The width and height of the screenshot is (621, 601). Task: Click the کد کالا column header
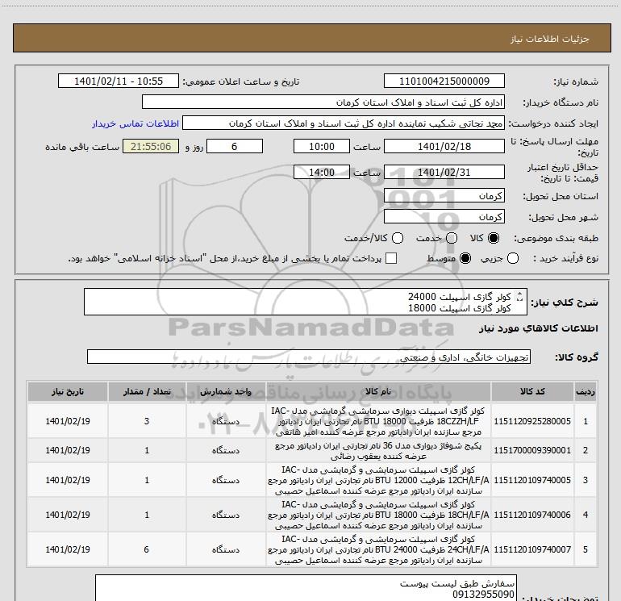[532, 391]
